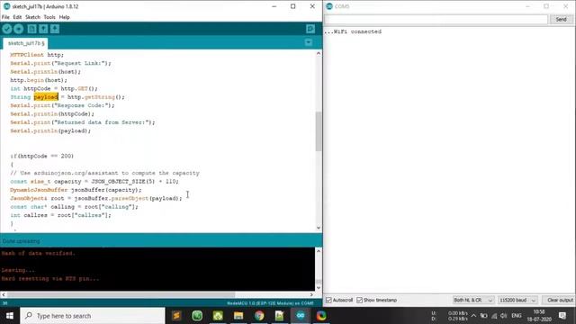Click the volume speaker tray icon
The width and height of the screenshot is (576, 324).
click(504, 316)
